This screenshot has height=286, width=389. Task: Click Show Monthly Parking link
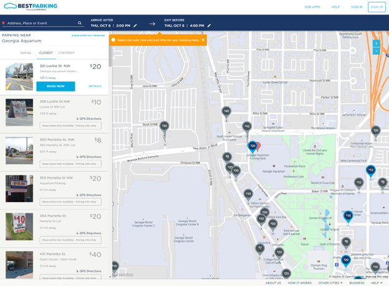[x=88, y=35]
